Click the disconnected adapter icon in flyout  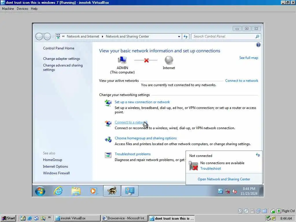[193, 166]
